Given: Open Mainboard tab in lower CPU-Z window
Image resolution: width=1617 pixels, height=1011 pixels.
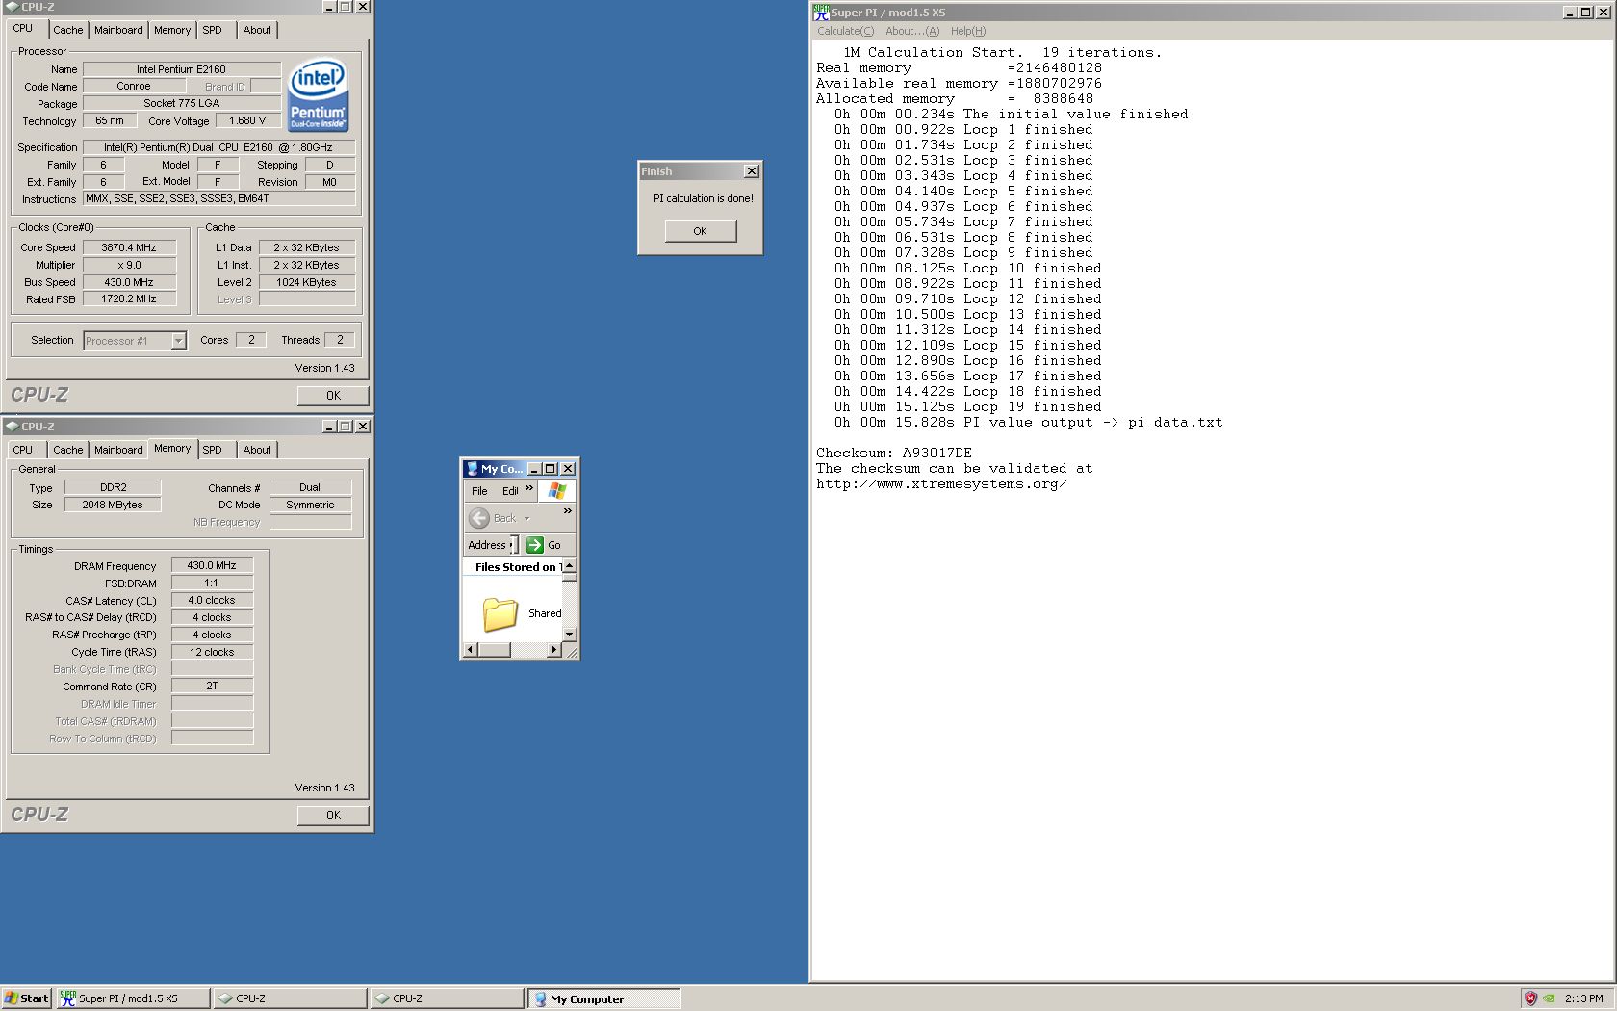Looking at the screenshot, I should click(118, 450).
